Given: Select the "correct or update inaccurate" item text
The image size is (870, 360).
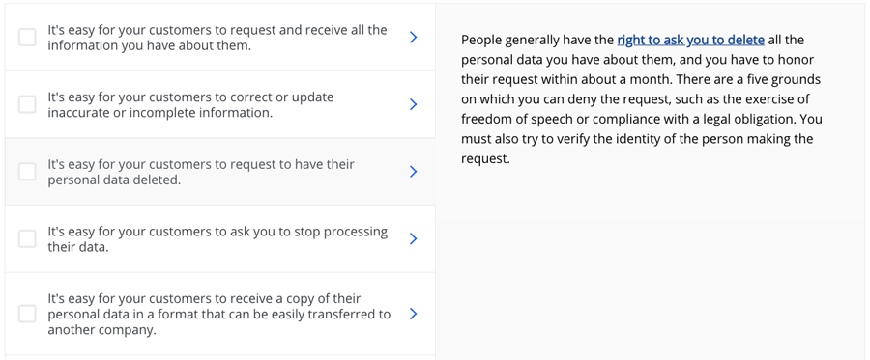Looking at the screenshot, I should (x=190, y=104).
